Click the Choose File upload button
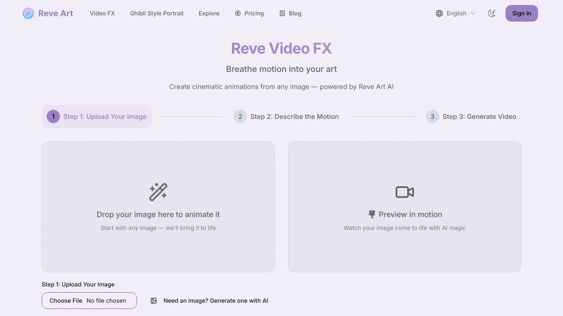563x316 pixels. click(66, 301)
